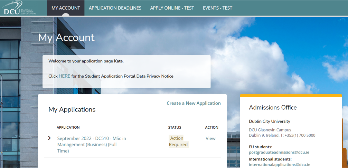Image resolution: width=348 pixels, height=168 pixels.
Task: Click the ACTION column header
Action: coord(212,127)
